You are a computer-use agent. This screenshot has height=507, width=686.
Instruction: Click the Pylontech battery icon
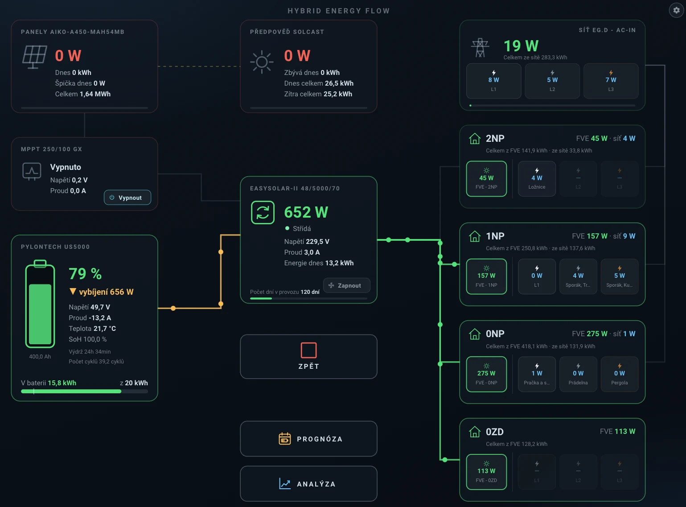tap(40, 304)
